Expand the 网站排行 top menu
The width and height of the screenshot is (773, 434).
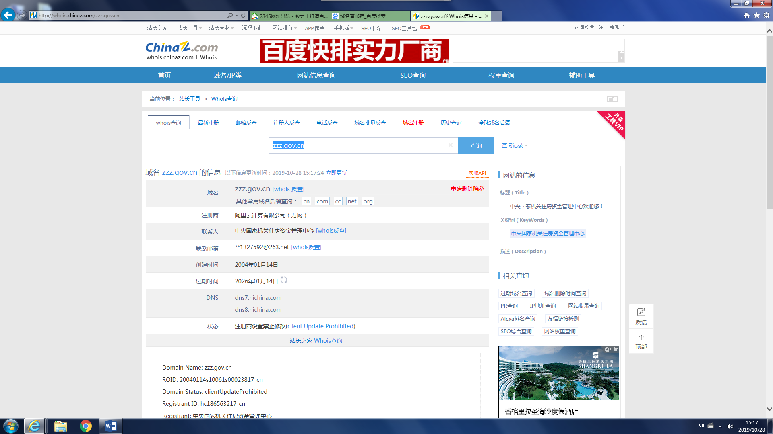284,28
